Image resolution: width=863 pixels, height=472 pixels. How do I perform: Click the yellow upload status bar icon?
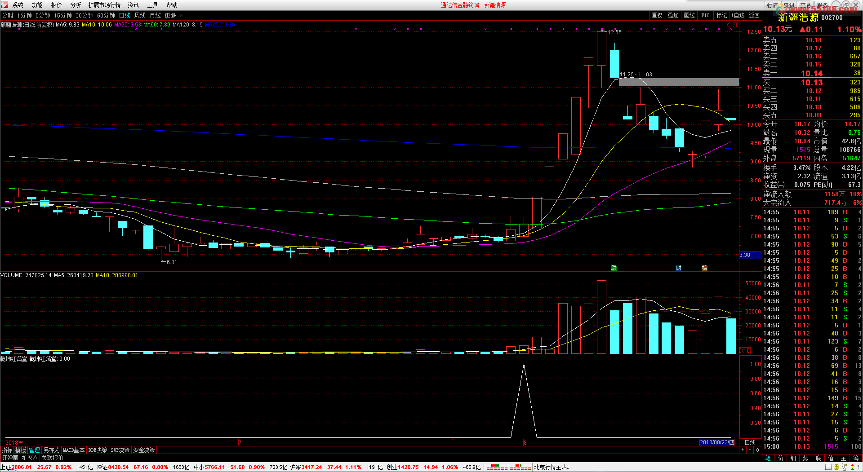click(837, 467)
